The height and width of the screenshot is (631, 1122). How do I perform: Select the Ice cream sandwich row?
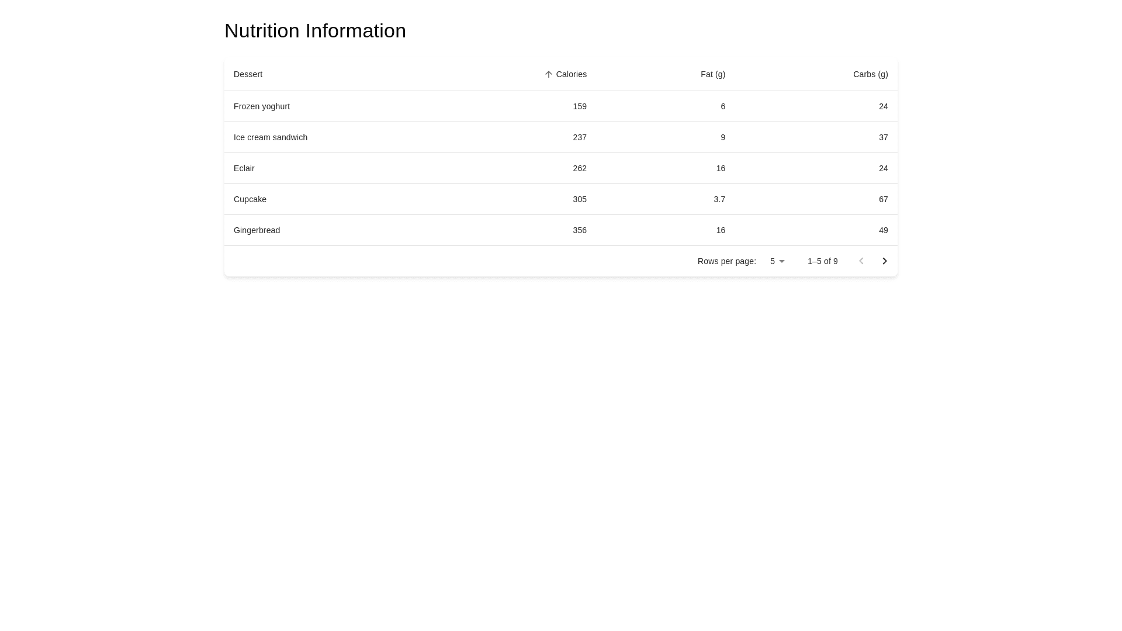point(270,137)
